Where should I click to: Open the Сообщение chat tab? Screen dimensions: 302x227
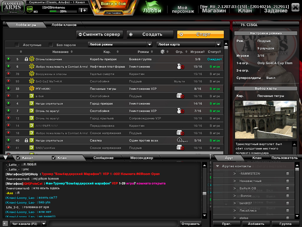(104, 158)
